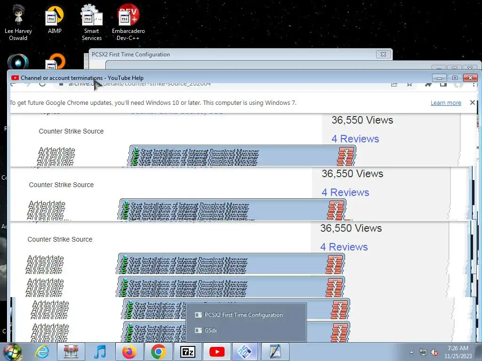482x361 pixels.
Task: Open the taskbar app left of the music note
Action: point(71,352)
